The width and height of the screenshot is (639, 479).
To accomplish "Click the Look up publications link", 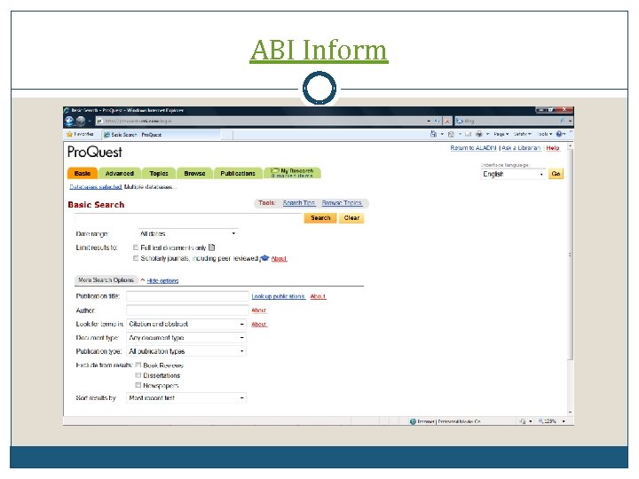I will [x=279, y=296].
